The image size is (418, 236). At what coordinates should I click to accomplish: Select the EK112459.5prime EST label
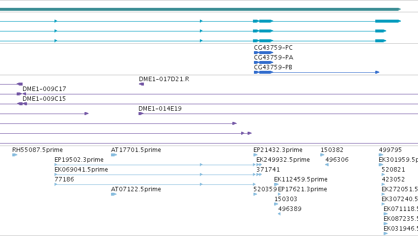(301, 179)
